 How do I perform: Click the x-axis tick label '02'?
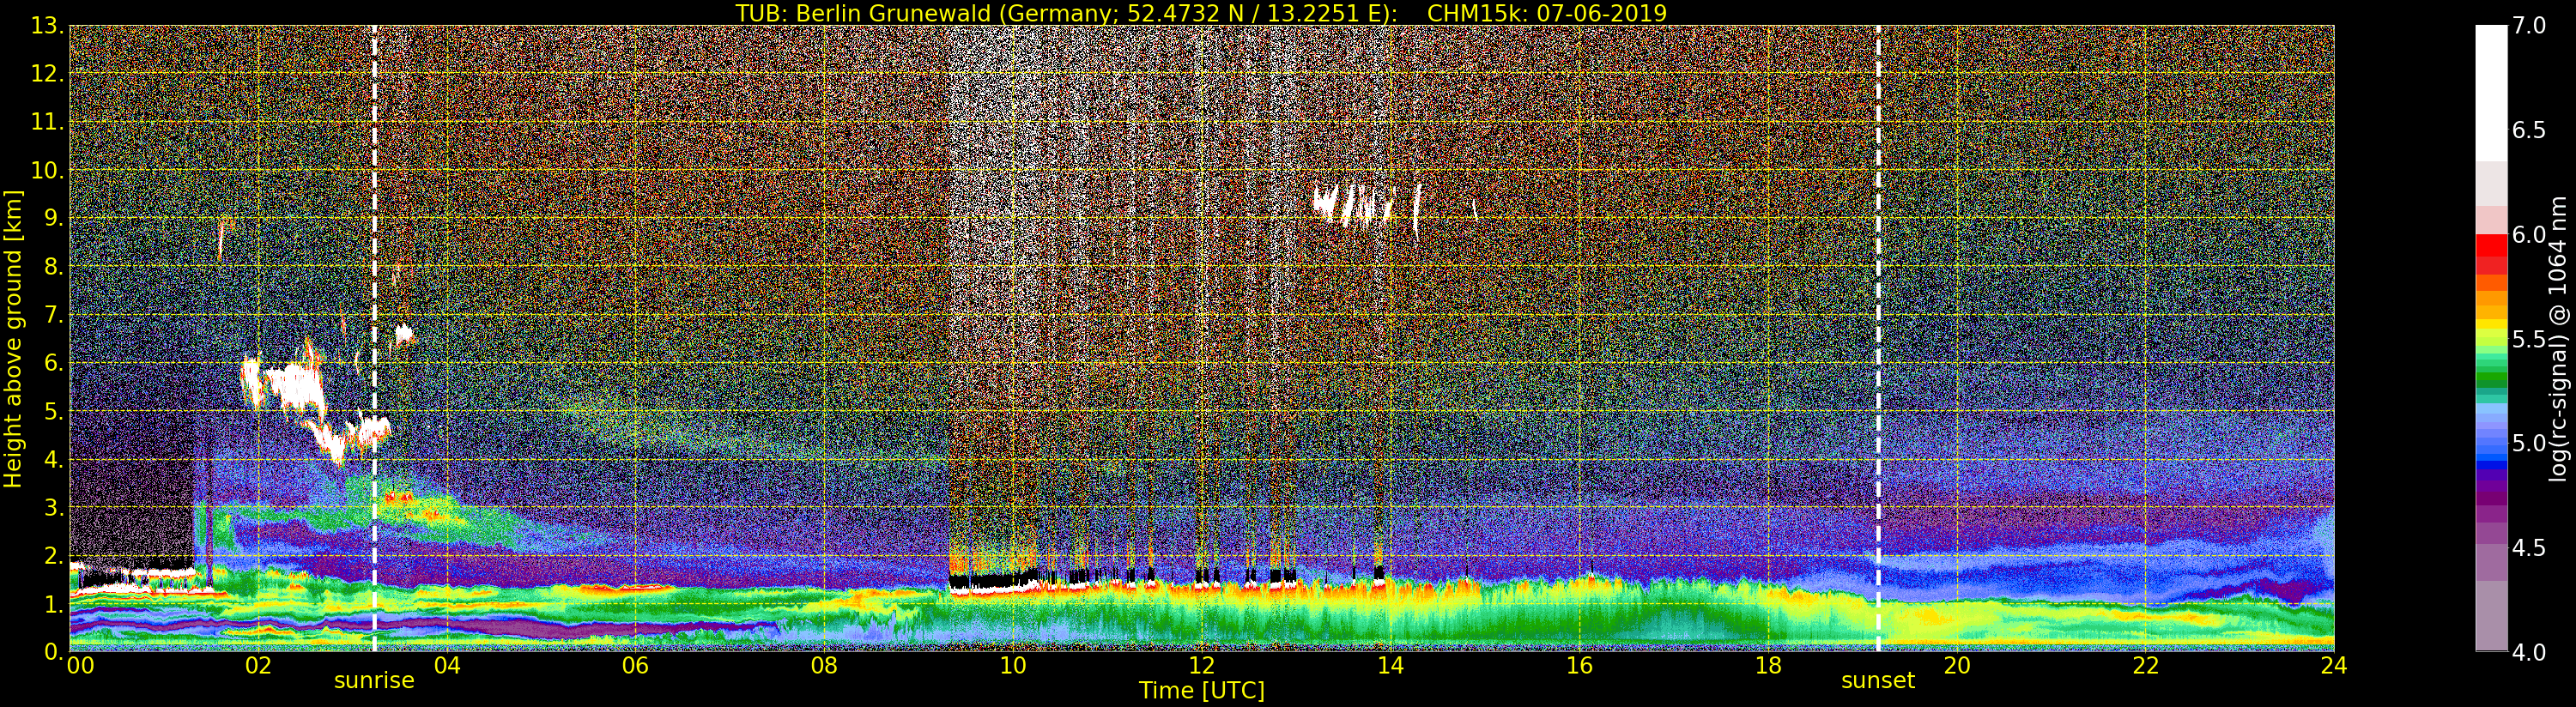[x=258, y=666]
